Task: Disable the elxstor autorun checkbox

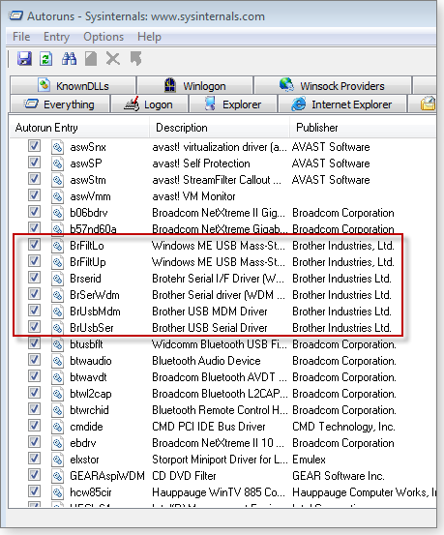Action: click(x=34, y=458)
